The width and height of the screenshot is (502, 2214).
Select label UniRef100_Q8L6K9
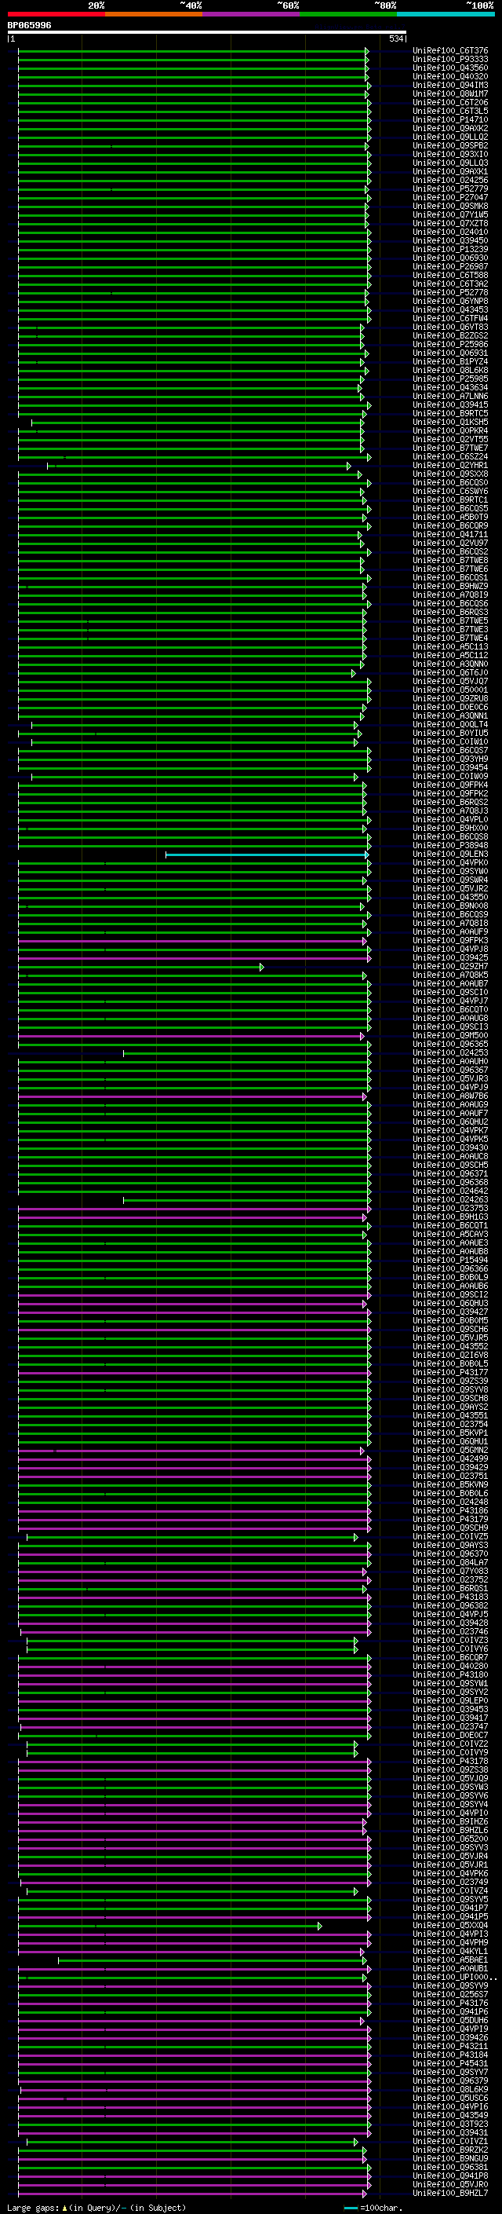tap(449, 2090)
